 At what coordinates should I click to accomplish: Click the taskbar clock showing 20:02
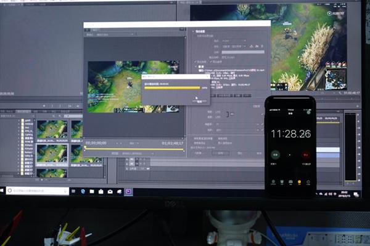(344, 194)
